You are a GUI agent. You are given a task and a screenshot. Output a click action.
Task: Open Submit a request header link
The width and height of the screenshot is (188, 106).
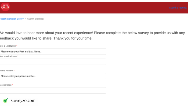tap(178, 8)
